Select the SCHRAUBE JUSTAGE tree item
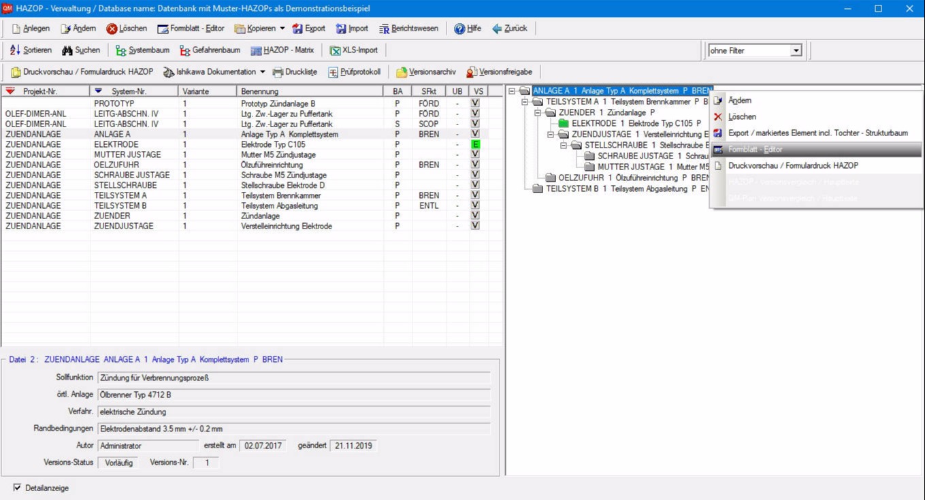Screen dimensions: 925x500 (653, 156)
